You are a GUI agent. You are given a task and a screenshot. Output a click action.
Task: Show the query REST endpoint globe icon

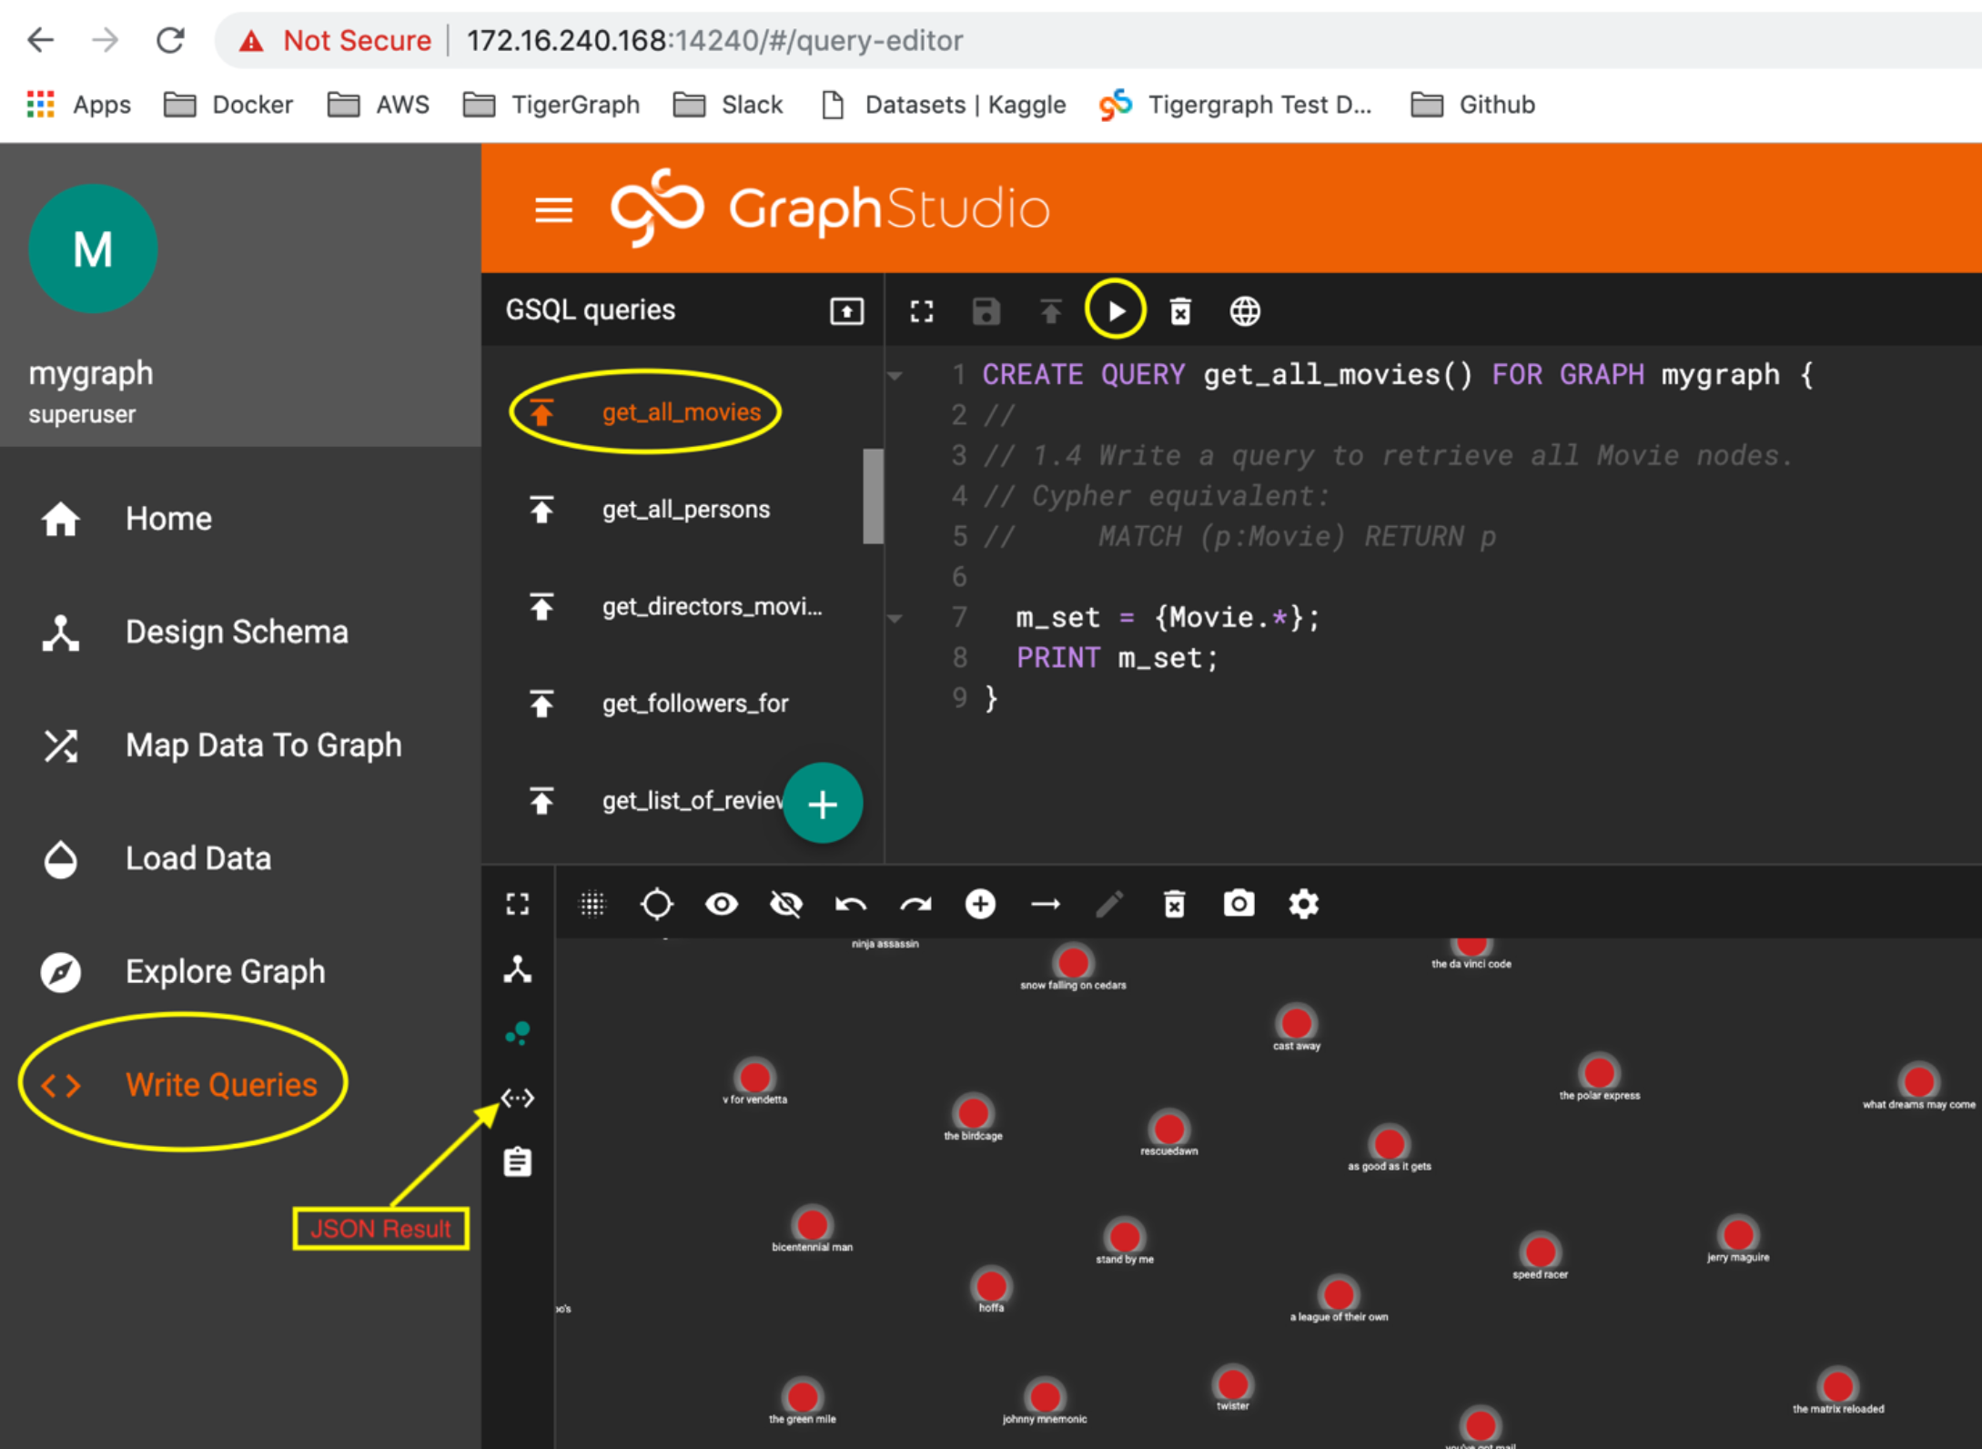(x=1245, y=312)
